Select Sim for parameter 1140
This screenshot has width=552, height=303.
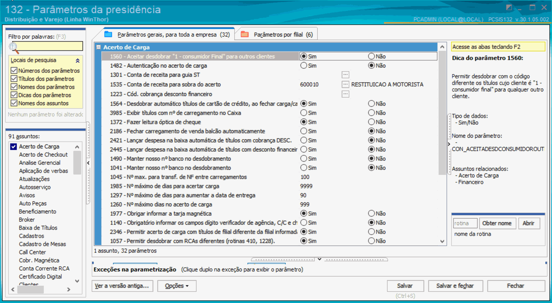pyautogui.click(x=303, y=222)
